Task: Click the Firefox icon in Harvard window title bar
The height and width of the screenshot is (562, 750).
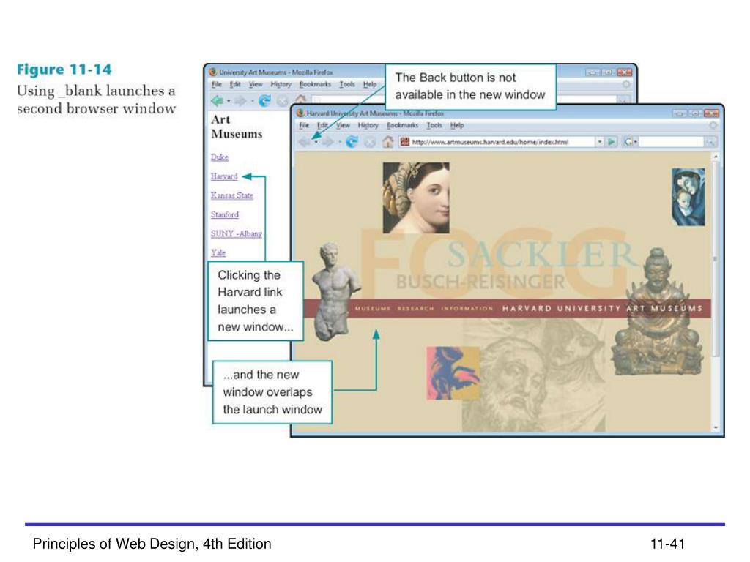Action: (x=300, y=113)
